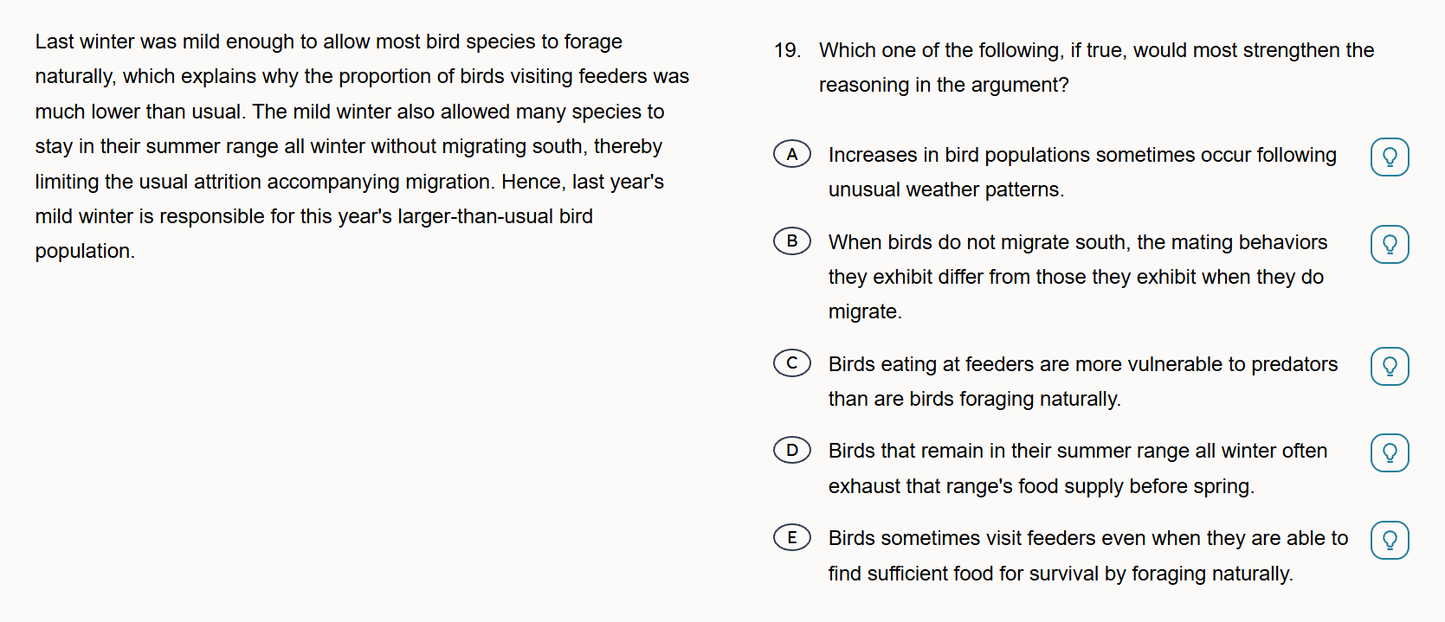Show the lightbulb explanation for choice D
Viewport: 1445px width, 622px height.
(x=1389, y=453)
